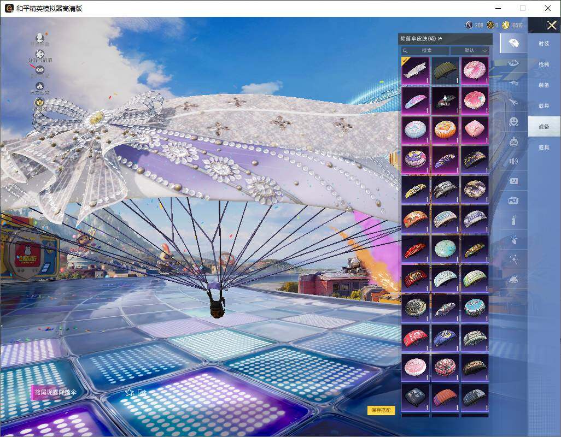Switch to the 枪械 tab
561x437 pixels.
(x=544, y=64)
